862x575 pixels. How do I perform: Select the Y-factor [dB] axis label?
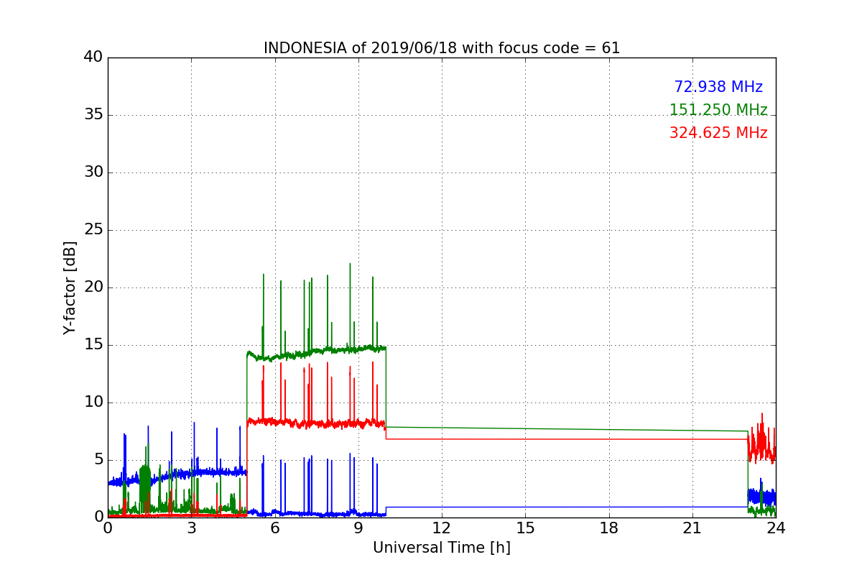pos(70,287)
